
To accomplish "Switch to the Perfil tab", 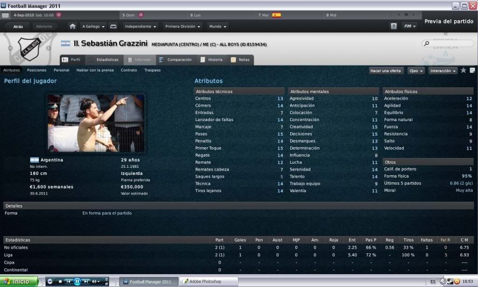I will (x=71, y=60).
